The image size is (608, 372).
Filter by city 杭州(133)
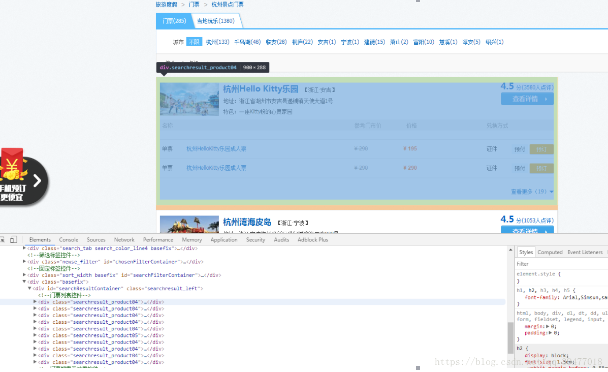pos(217,42)
